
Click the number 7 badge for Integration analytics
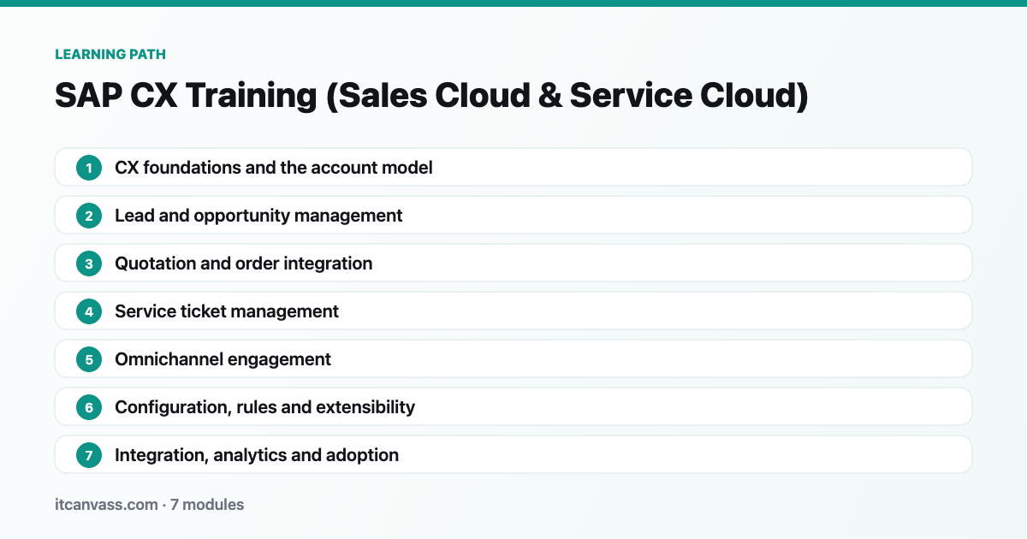tap(89, 455)
